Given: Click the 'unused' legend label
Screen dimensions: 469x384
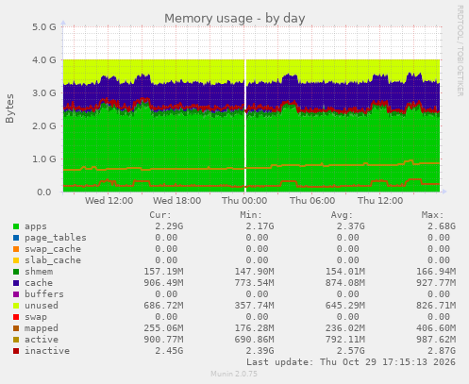Looking at the screenshot, I should tap(42, 306).
